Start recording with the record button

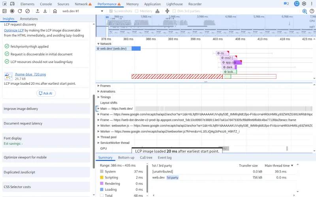(x=12, y=11)
